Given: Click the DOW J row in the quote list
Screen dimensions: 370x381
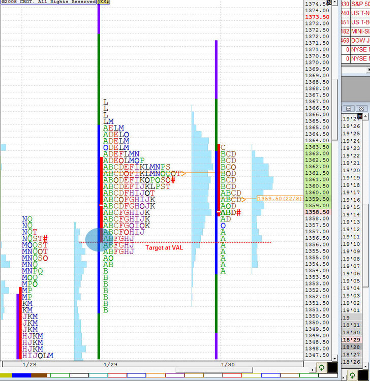Looking at the screenshot, I should [x=356, y=40].
